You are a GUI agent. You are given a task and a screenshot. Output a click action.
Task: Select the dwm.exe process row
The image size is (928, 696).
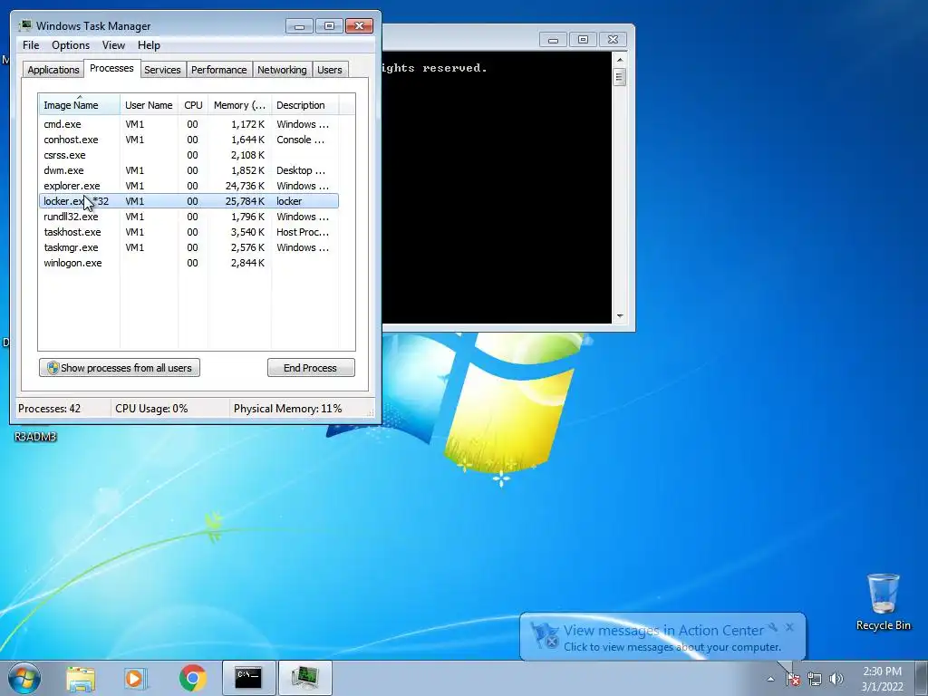[x=188, y=170]
